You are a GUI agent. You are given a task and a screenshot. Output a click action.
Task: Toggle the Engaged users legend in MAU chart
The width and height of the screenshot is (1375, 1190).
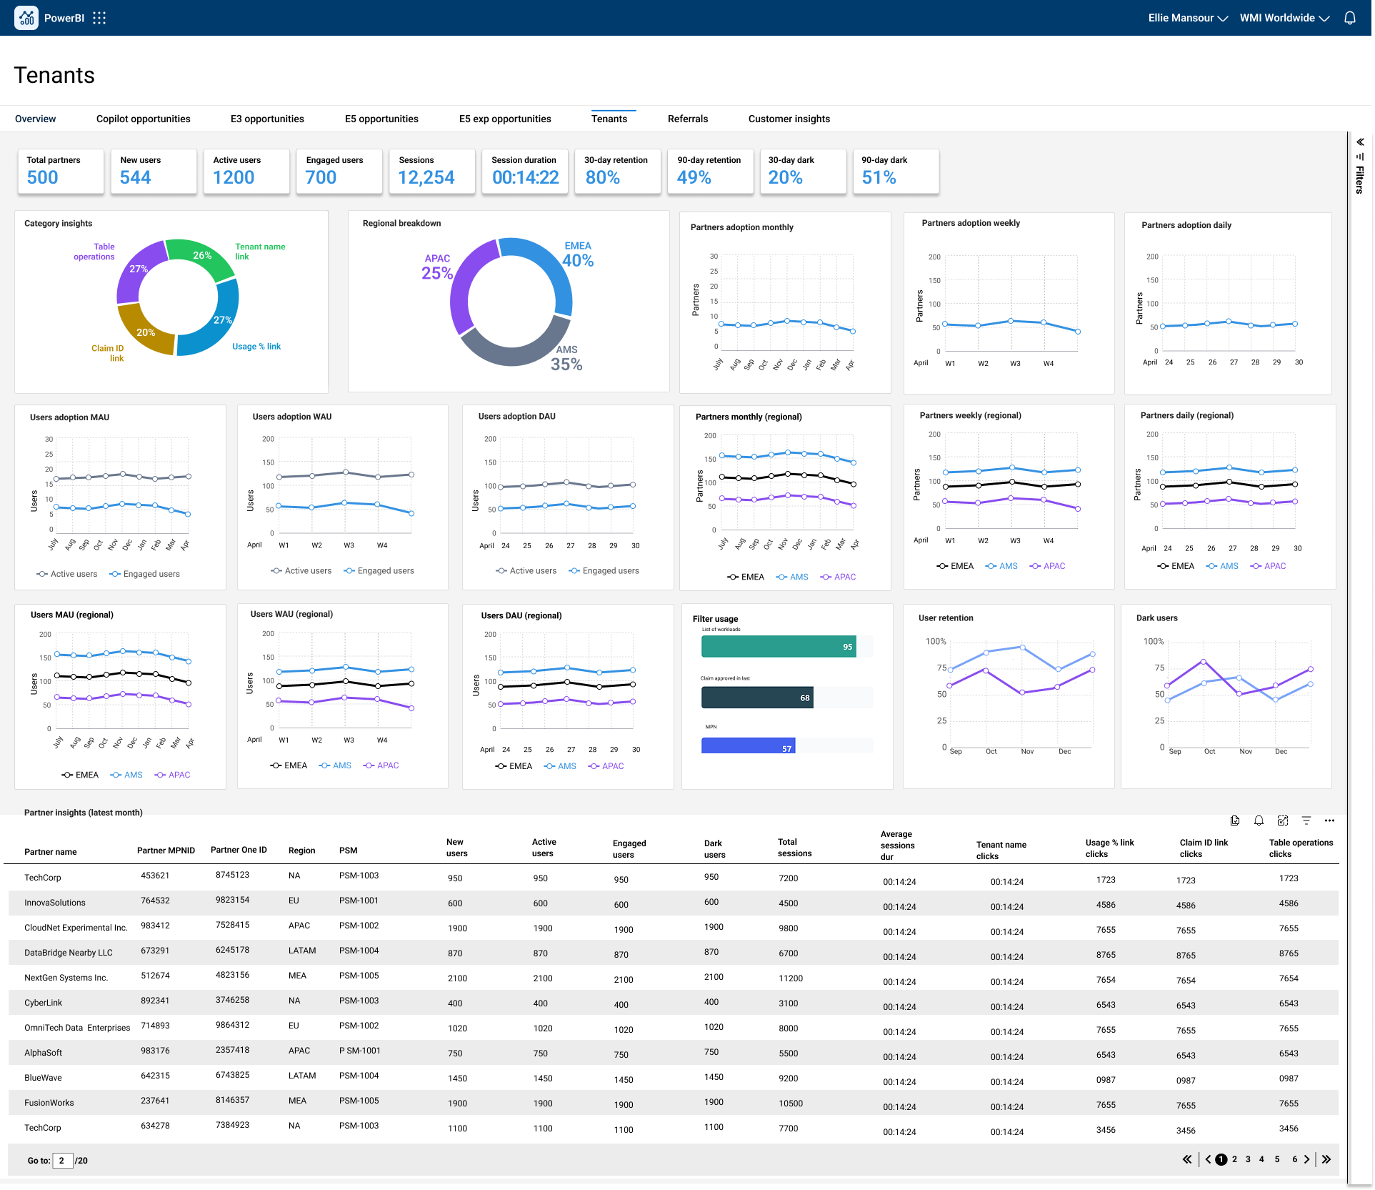click(x=144, y=574)
